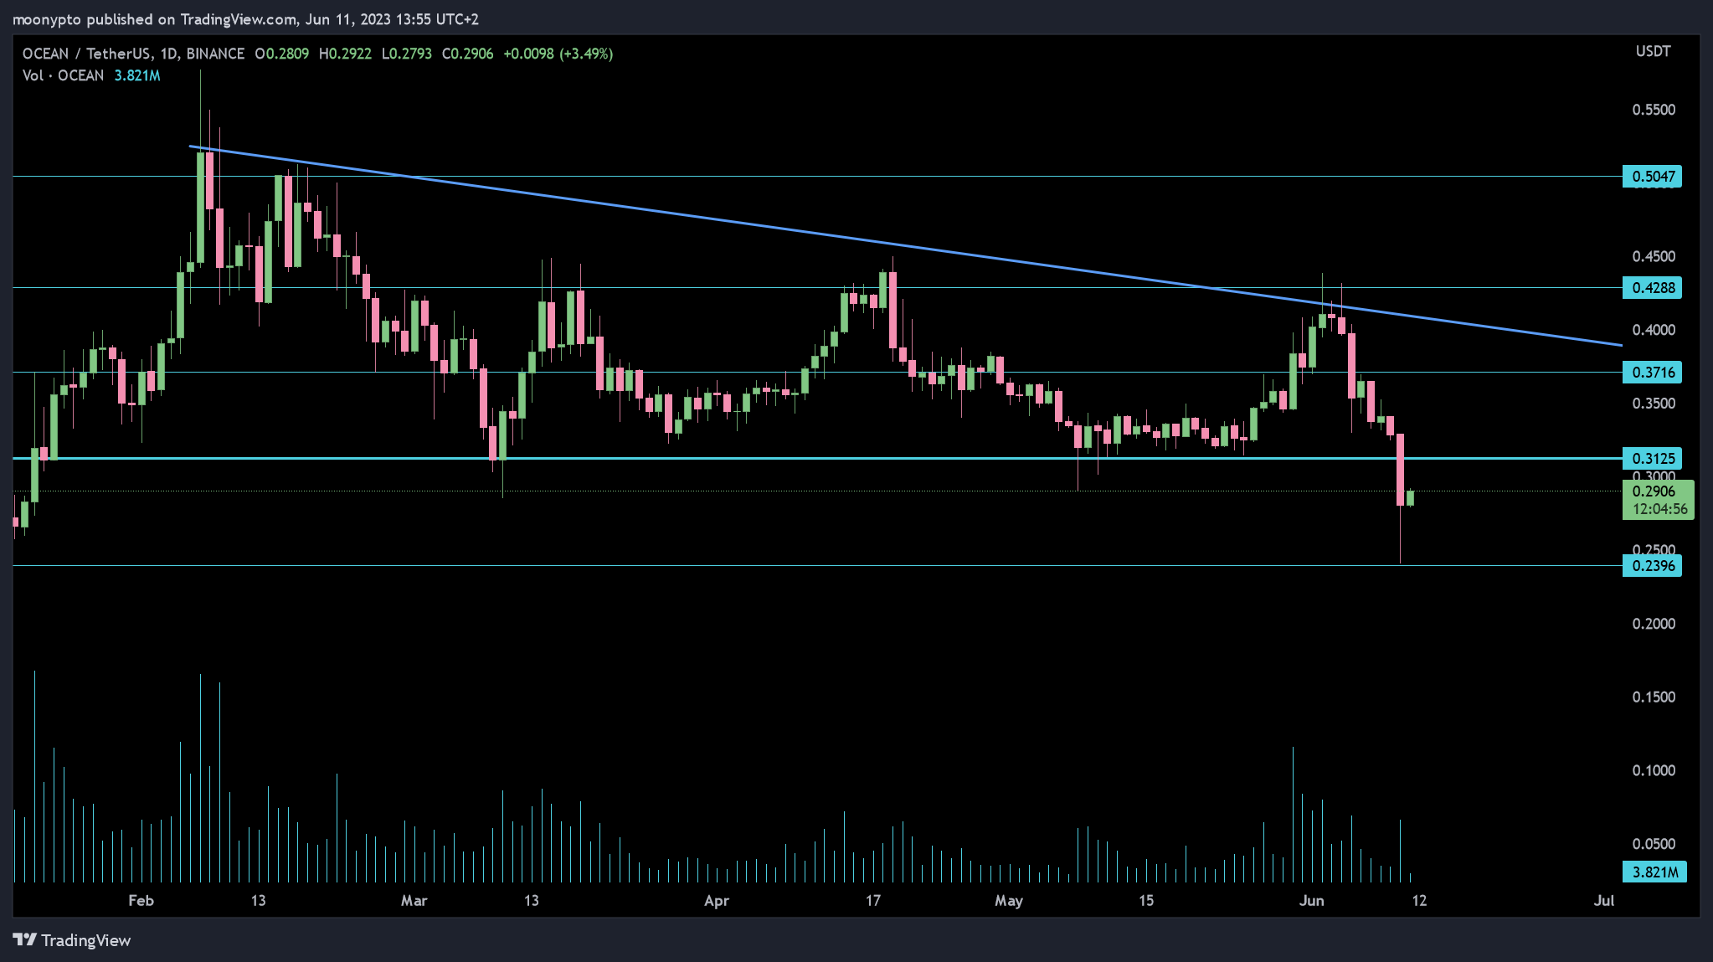
Task: Click the 12:04:56 candle countdown timer
Action: tap(1659, 509)
